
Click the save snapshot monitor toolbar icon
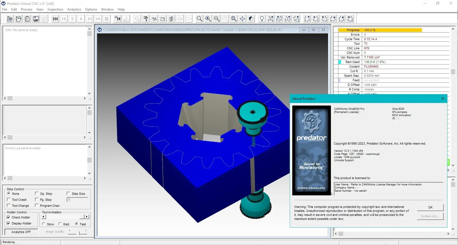tap(36, 19)
